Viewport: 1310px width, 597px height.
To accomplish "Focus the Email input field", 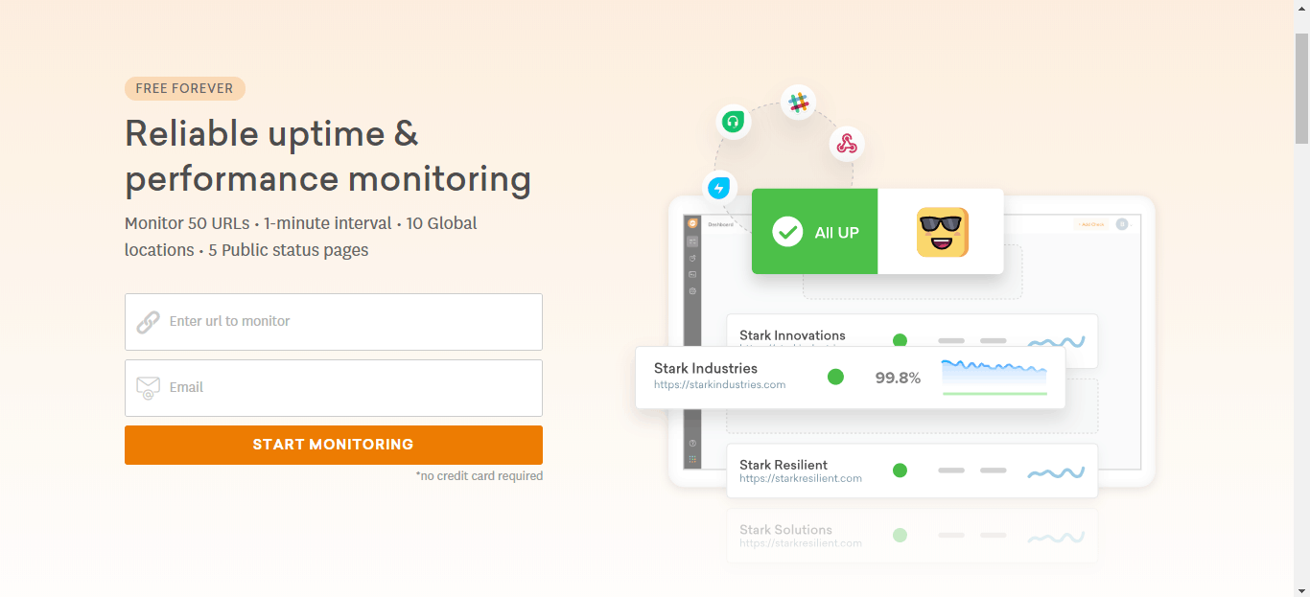I will (334, 388).
